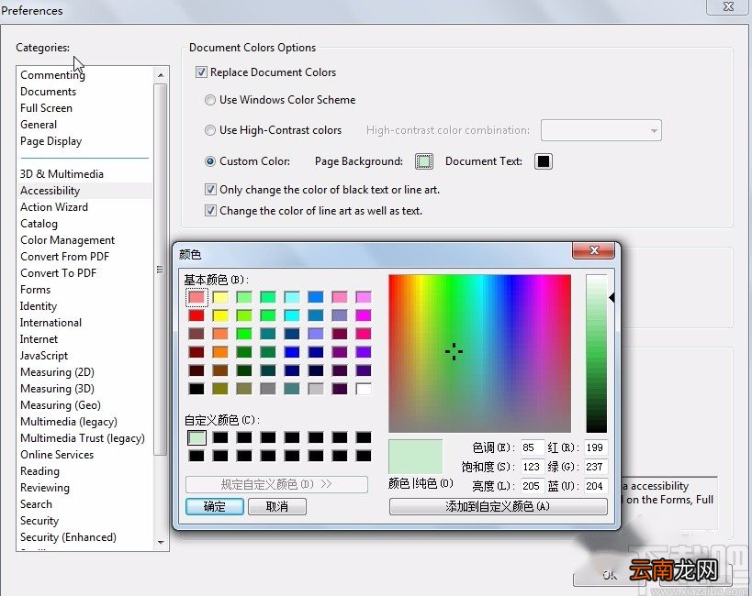Image resolution: width=752 pixels, height=596 pixels.
Task: Select Forms category
Action: [35, 290]
